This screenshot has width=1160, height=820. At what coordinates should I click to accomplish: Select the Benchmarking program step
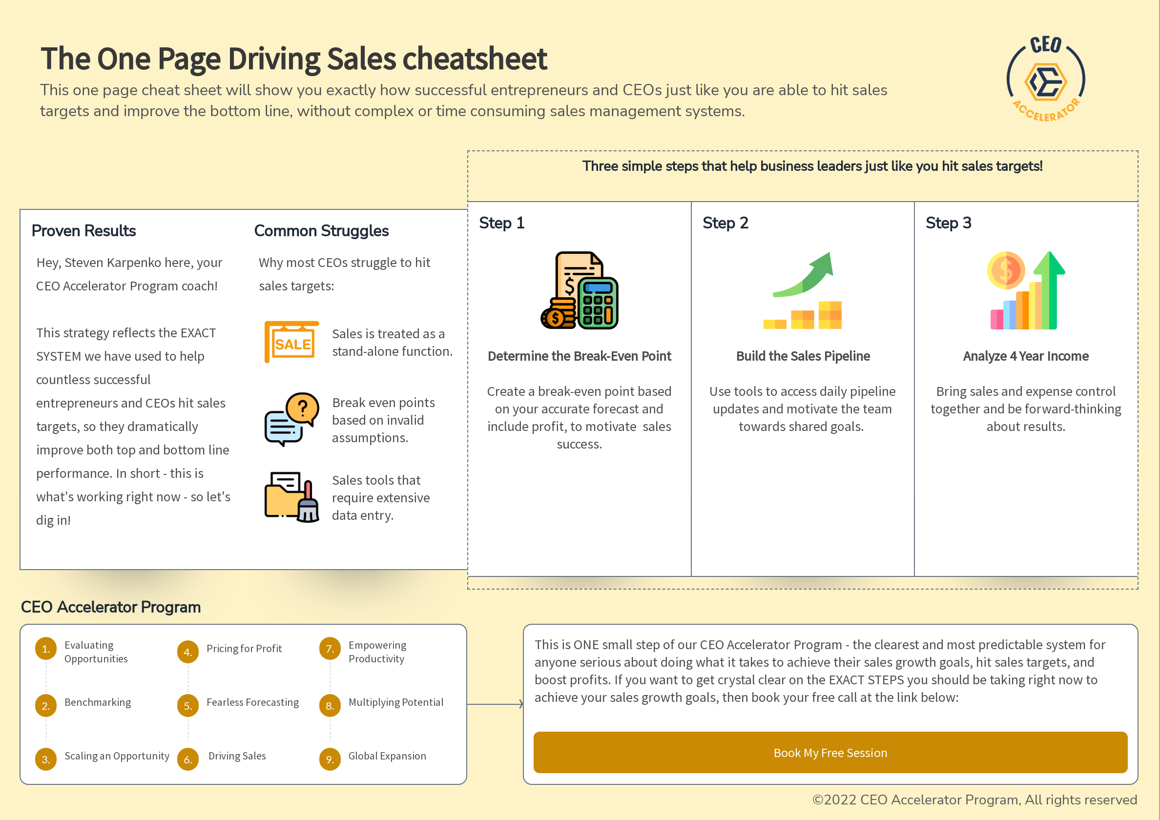click(98, 702)
